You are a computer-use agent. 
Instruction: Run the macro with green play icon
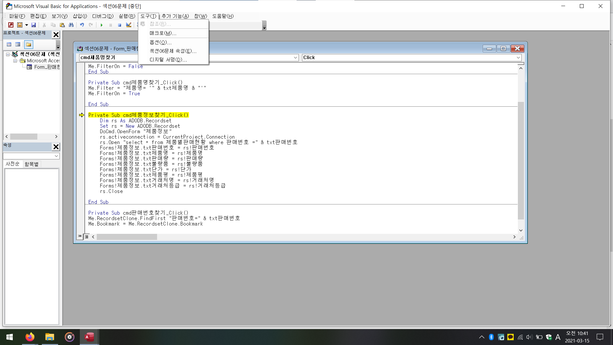pyautogui.click(x=102, y=25)
